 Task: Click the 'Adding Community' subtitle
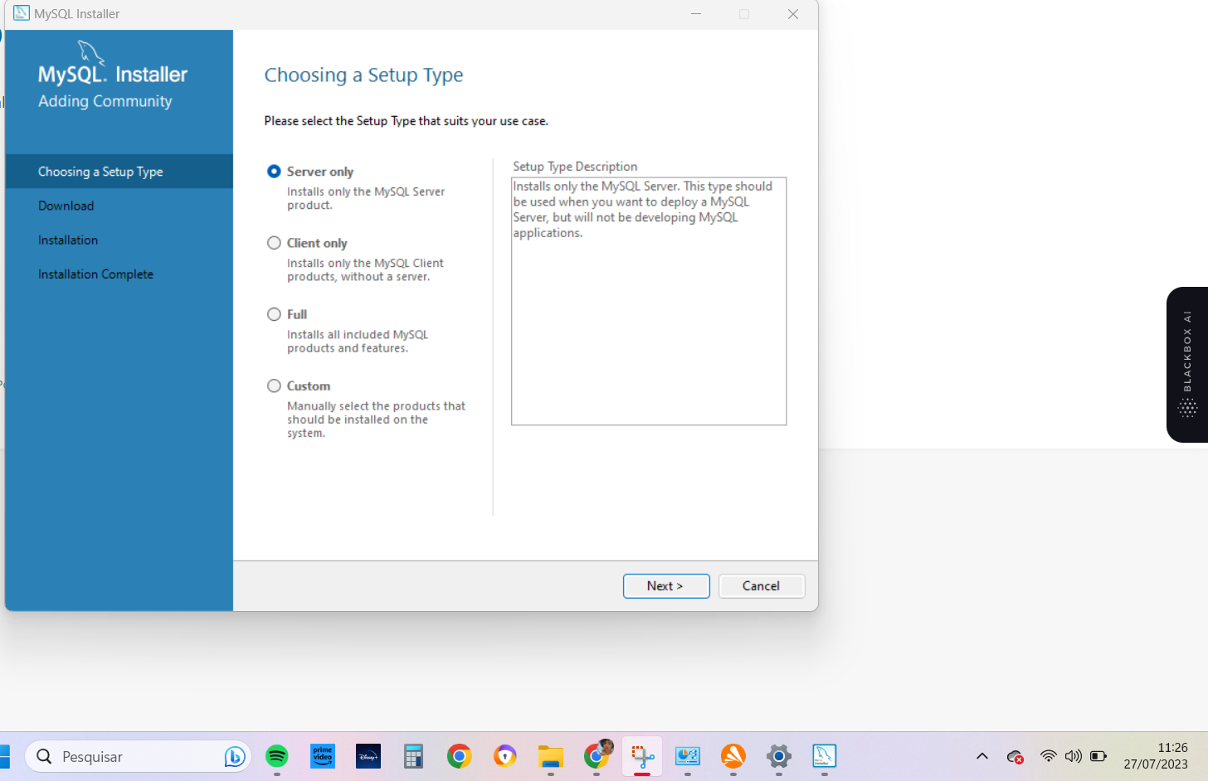105,101
